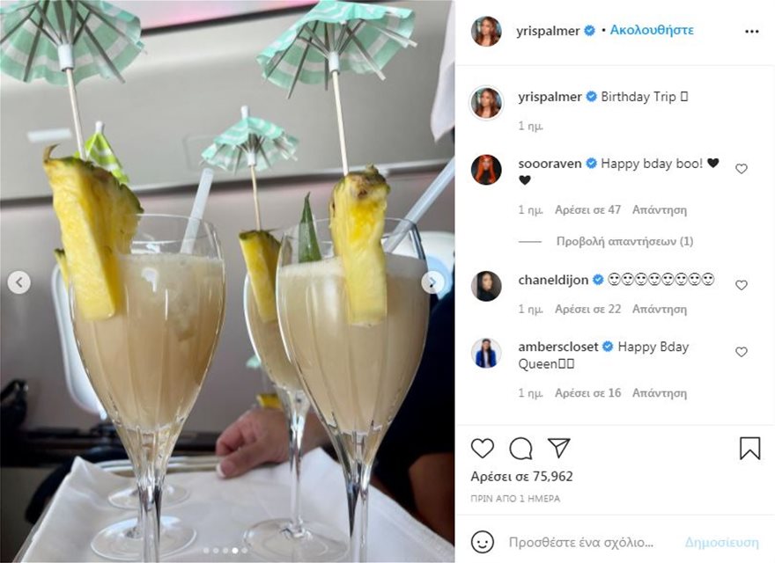The width and height of the screenshot is (775, 563).
Task: View likes on chaneldijon's comment, Αρέσει σε 22
Action: (587, 309)
